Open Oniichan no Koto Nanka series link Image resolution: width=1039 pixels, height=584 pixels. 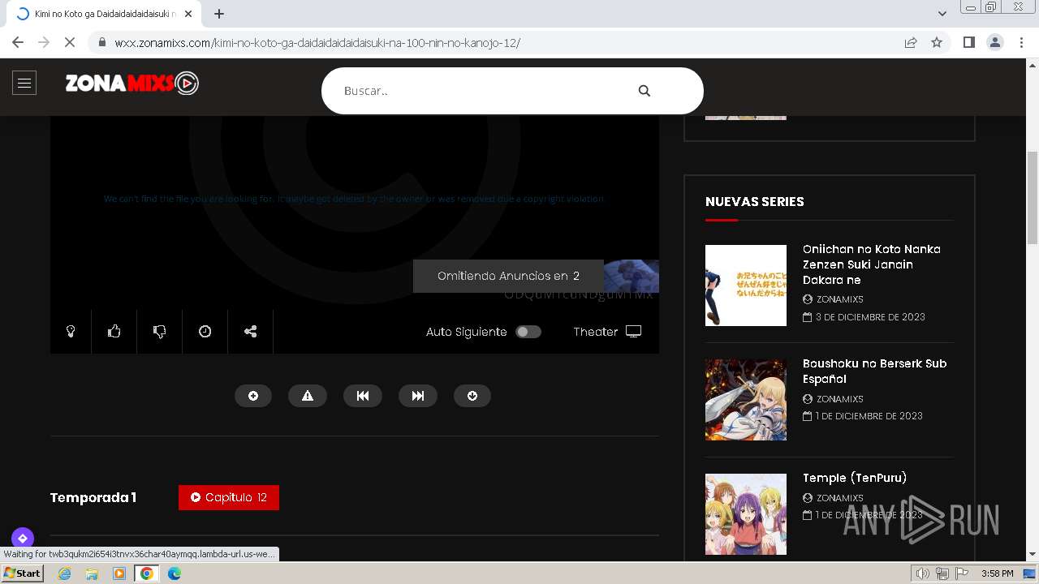tap(872, 264)
